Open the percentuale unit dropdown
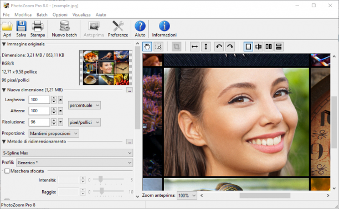339x209 pixels. click(x=84, y=106)
